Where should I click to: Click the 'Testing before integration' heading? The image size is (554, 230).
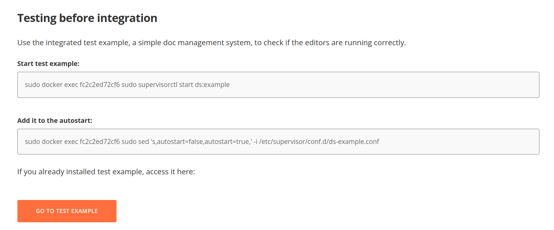tap(87, 18)
